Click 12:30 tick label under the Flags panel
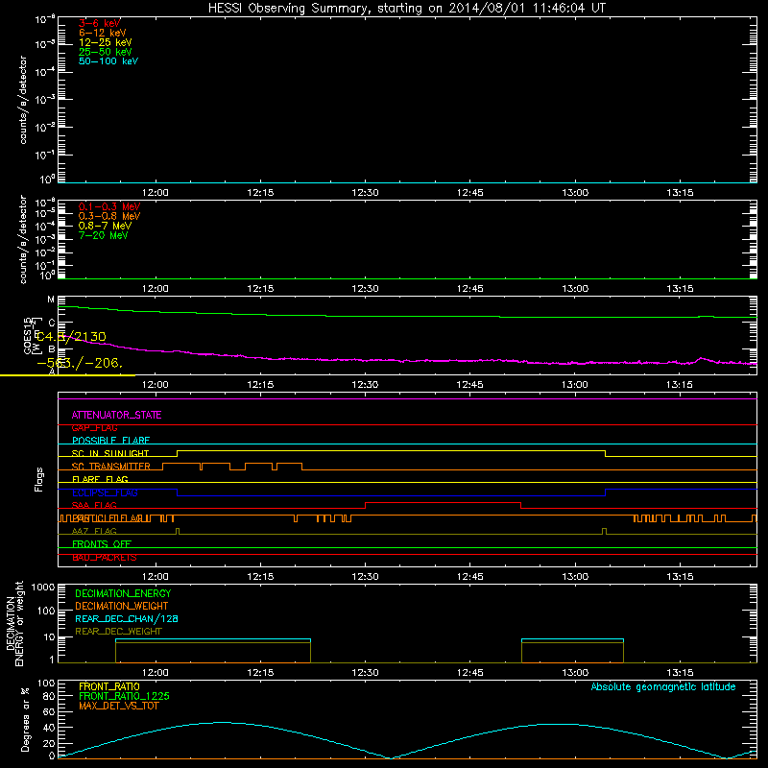 tap(365, 577)
